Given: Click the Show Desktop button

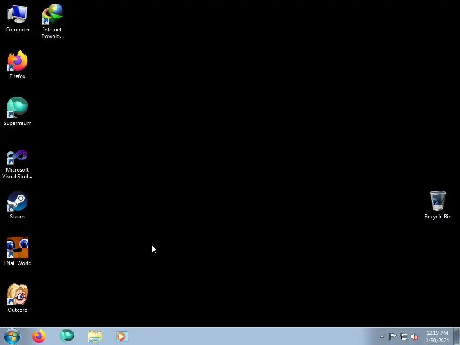Looking at the screenshot, I should [457, 336].
